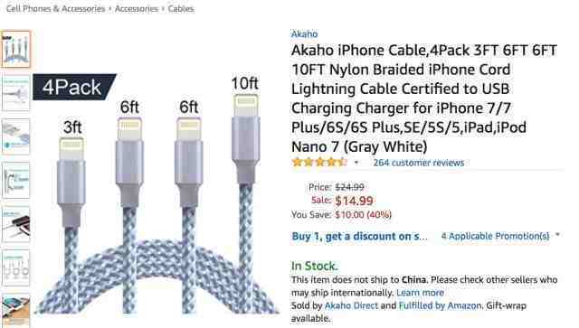Screen dimensions: 579x328
Task: Open the Accessories breadcrumb link
Action: click(x=137, y=9)
